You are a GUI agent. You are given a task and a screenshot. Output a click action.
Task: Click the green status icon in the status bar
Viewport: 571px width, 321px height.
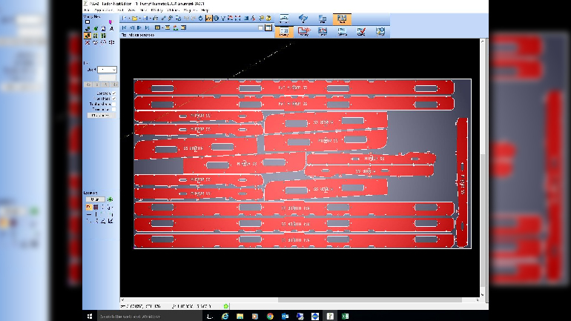coord(226,305)
